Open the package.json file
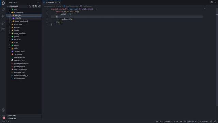Image resolution: width=218 pixels, height=123 pixels. (24, 67)
